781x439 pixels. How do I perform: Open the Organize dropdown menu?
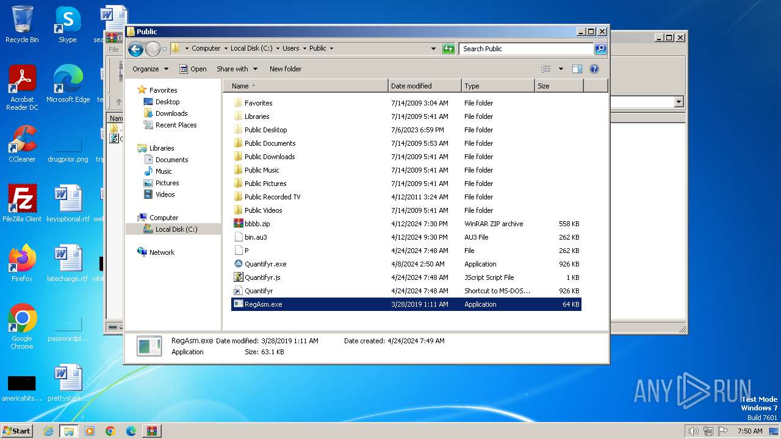point(150,69)
